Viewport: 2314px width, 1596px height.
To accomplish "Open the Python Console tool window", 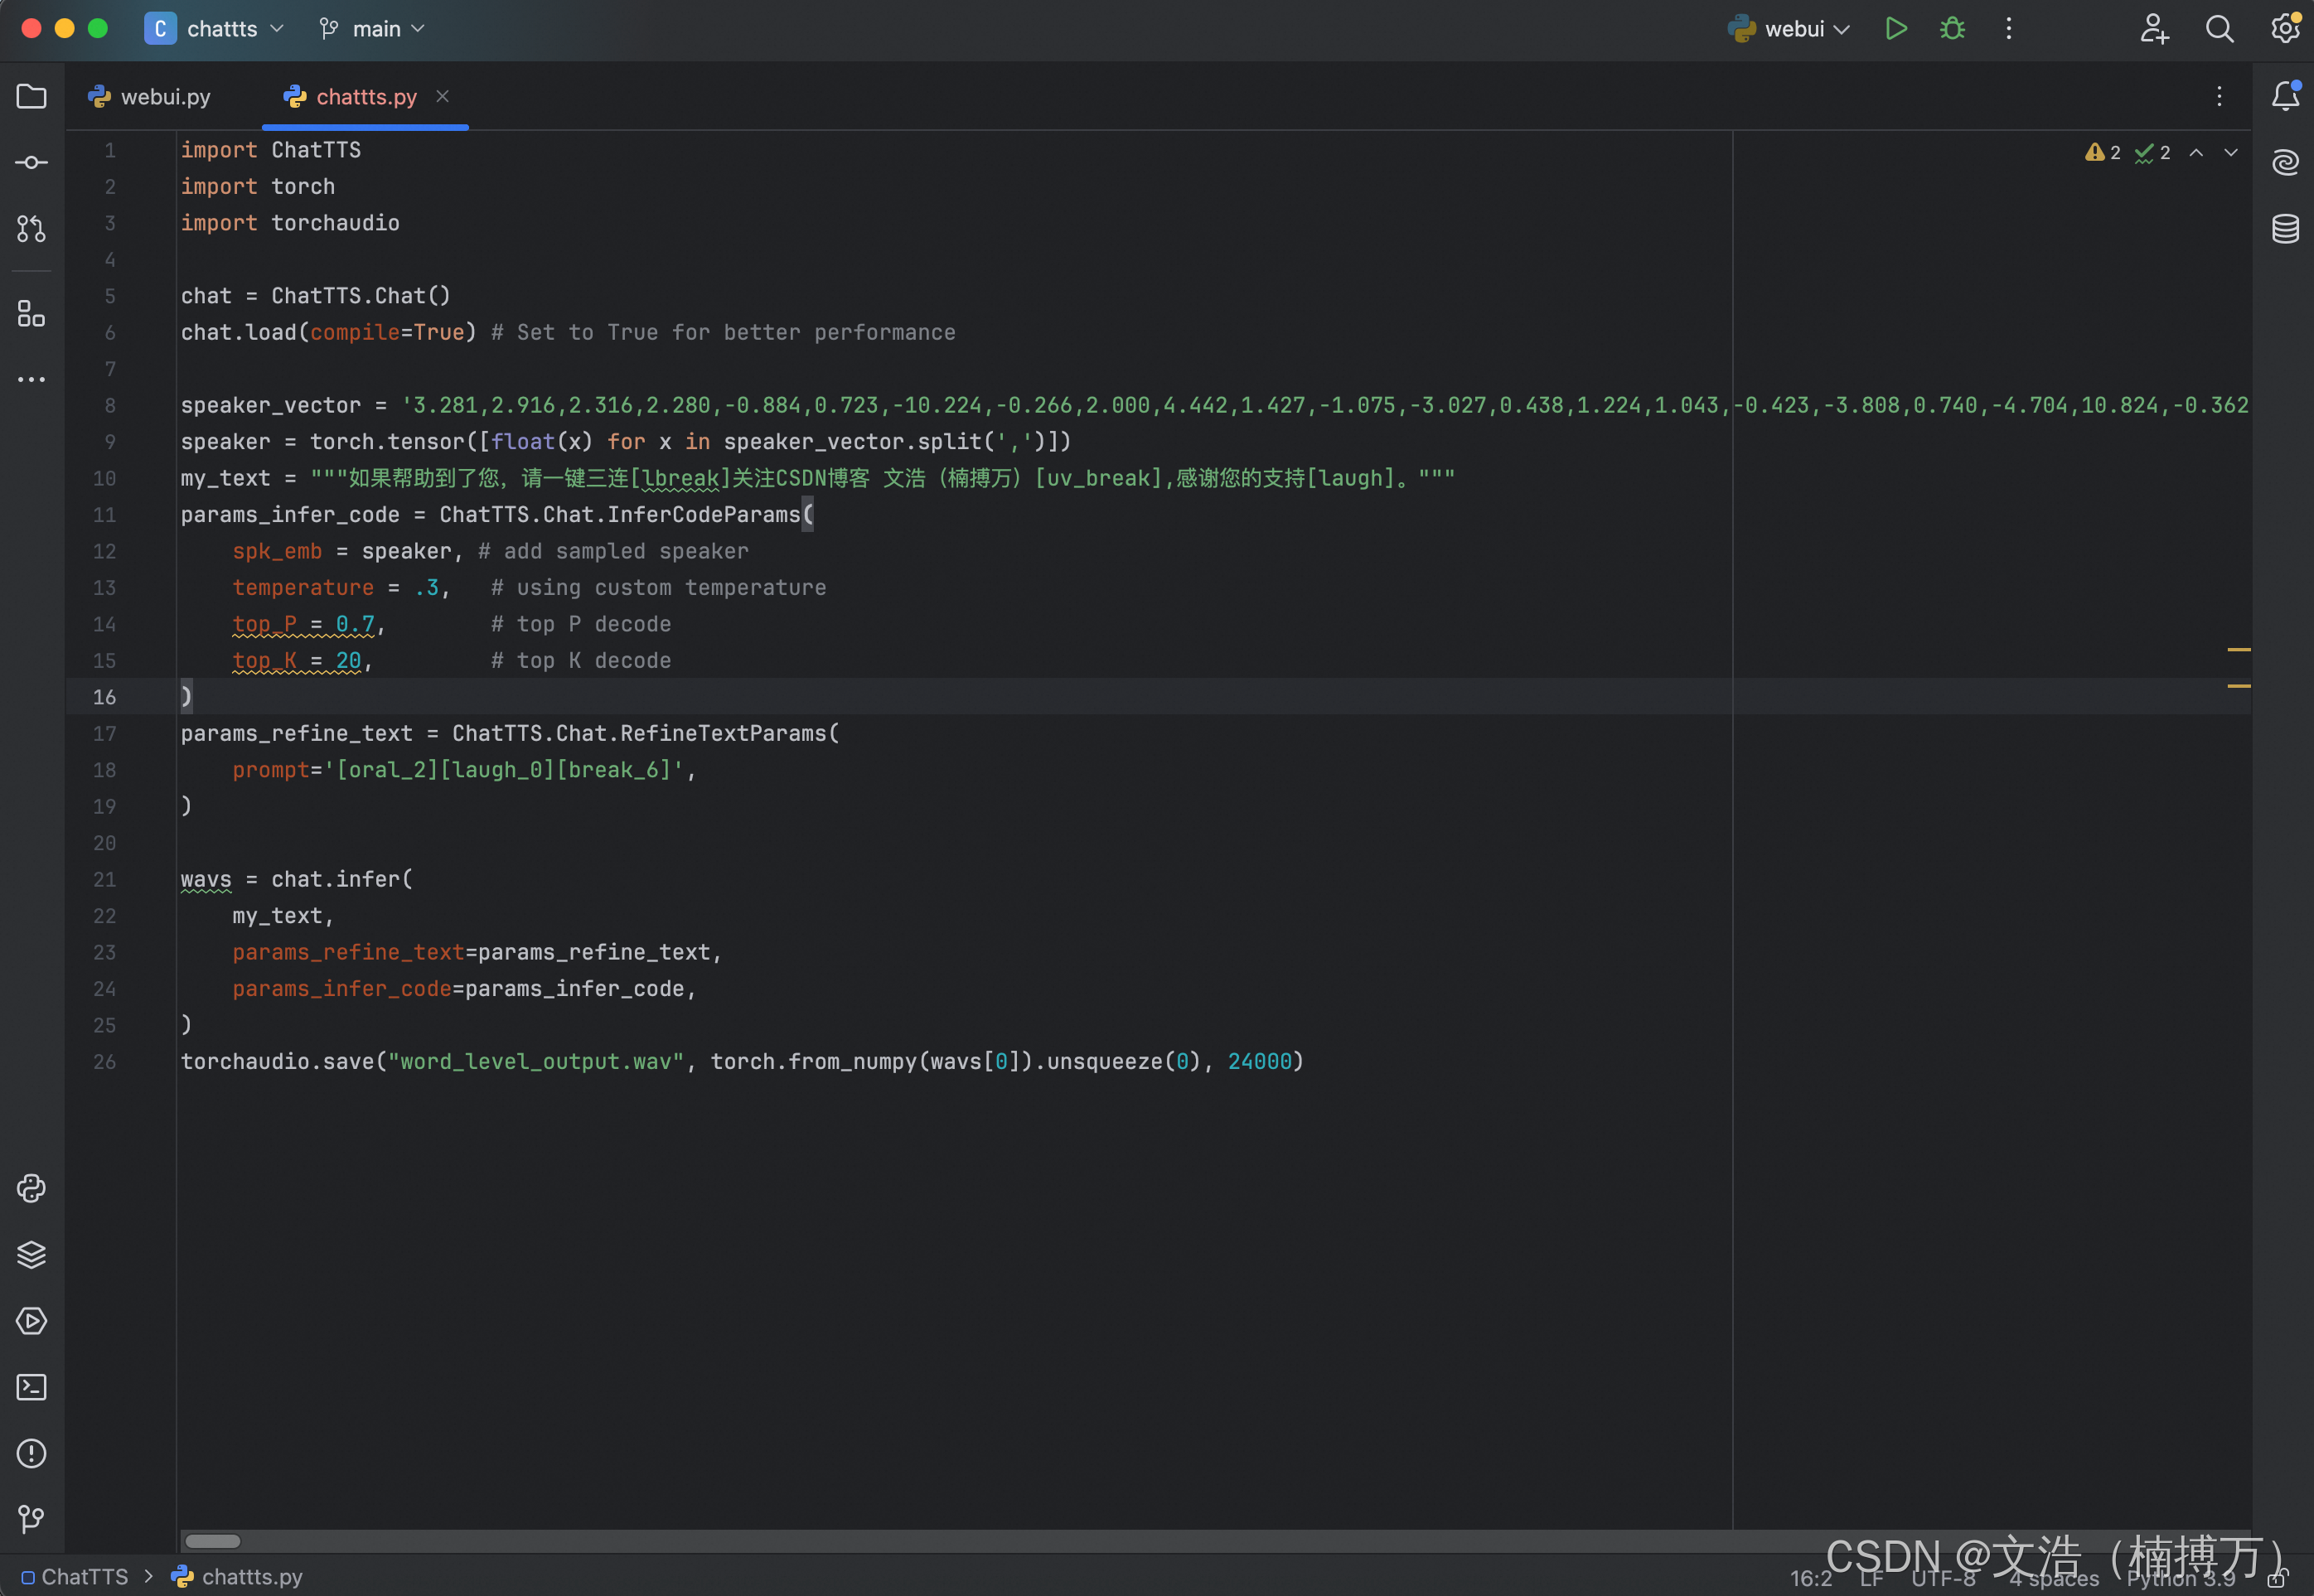I will point(31,1188).
